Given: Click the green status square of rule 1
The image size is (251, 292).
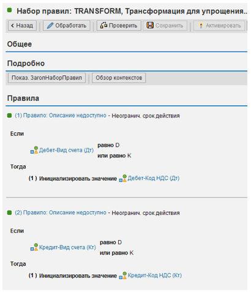Looking at the screenshot, I should tap(9, 116).
